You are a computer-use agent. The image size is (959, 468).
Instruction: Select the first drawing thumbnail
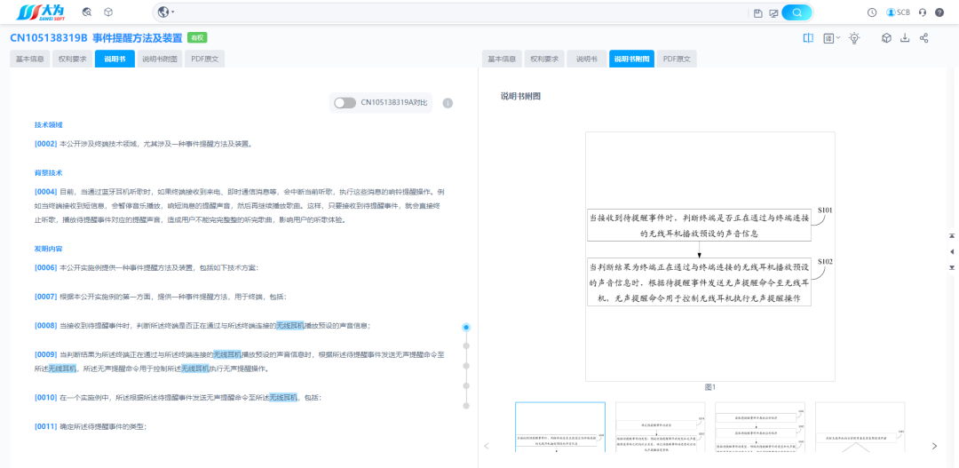[560, 427]
